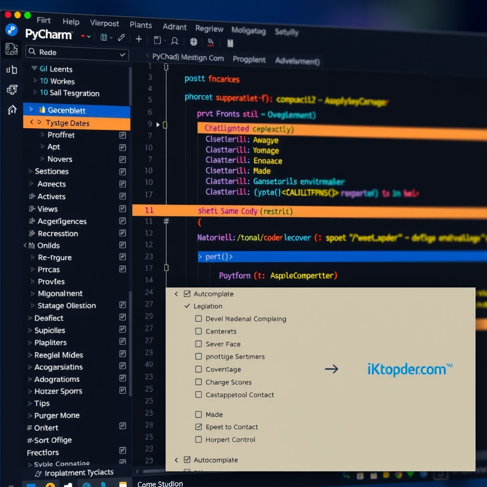The image size is (487, 487).
Task: Open the globe icon in the top toolbar
Action: 194,42
